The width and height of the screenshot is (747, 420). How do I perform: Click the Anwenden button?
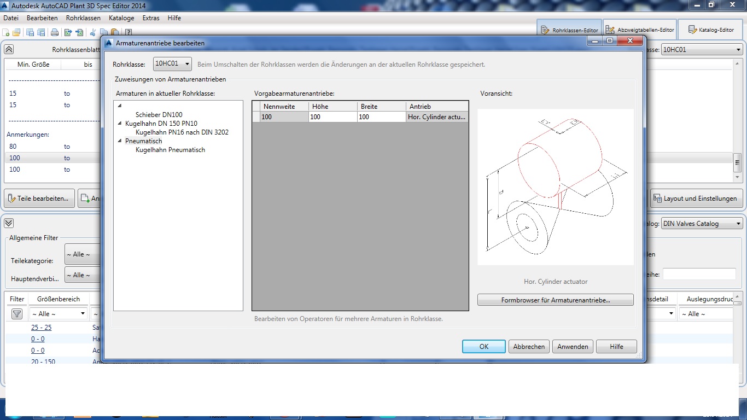pos(573,346)
